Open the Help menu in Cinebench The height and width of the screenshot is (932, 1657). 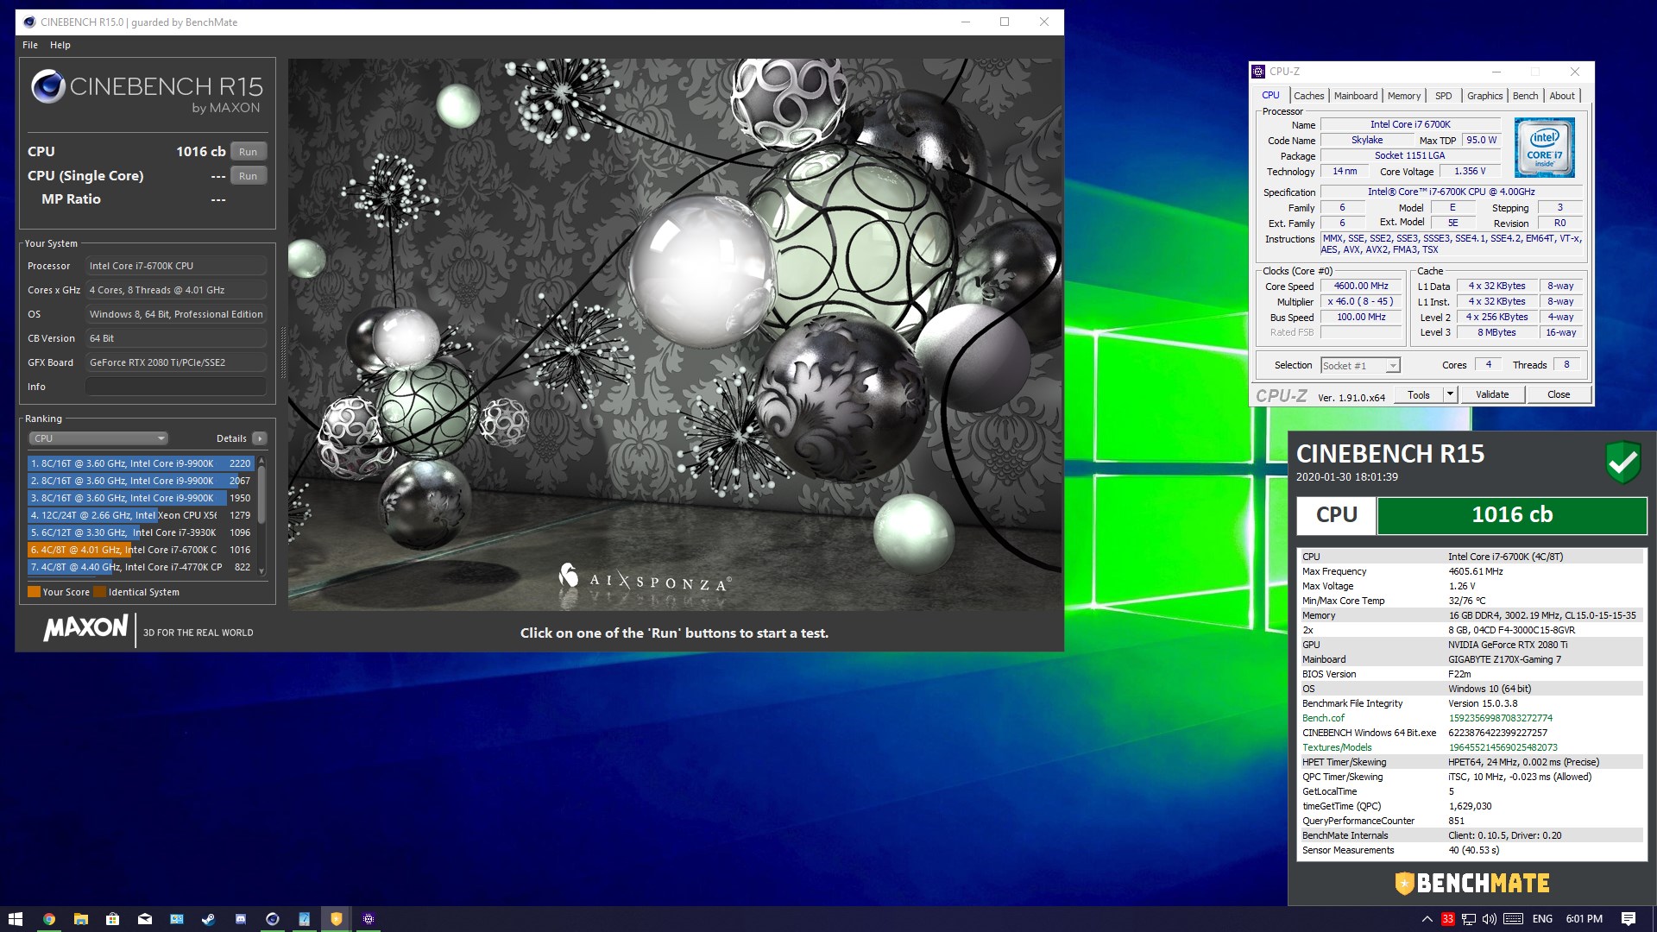tap(60, 45)
